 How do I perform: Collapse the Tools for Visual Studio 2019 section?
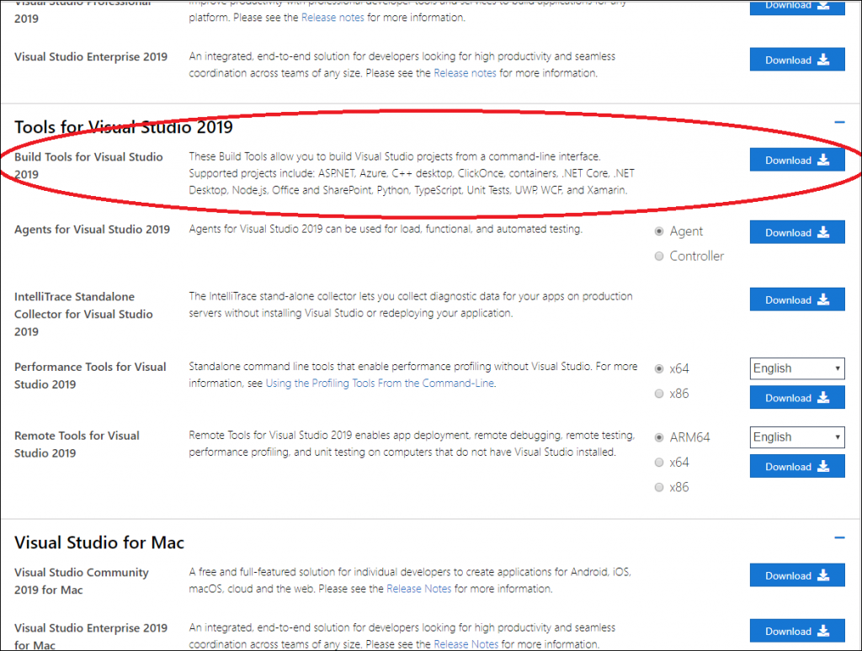pos(839,122)
